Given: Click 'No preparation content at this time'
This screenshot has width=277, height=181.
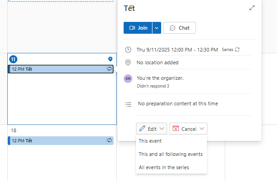Looking at the screenshot, I should (178, 103).
